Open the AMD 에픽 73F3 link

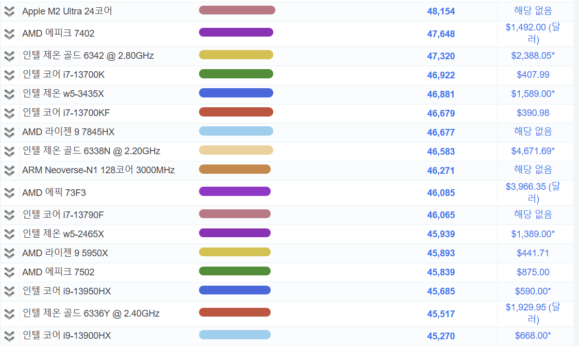click(x=54, y=192)
